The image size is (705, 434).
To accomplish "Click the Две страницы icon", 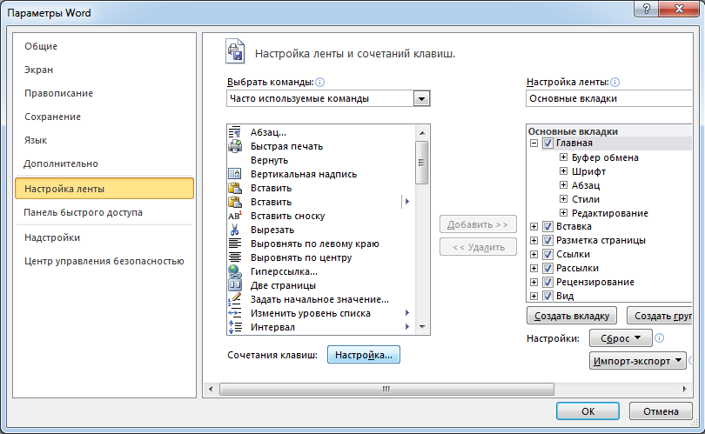I will tap(235, 285).
